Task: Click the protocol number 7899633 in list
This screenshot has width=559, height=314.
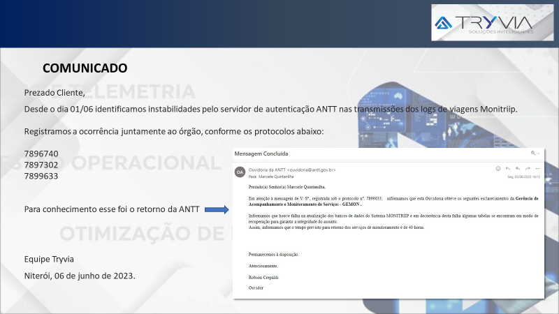Action: pos(41,177)
